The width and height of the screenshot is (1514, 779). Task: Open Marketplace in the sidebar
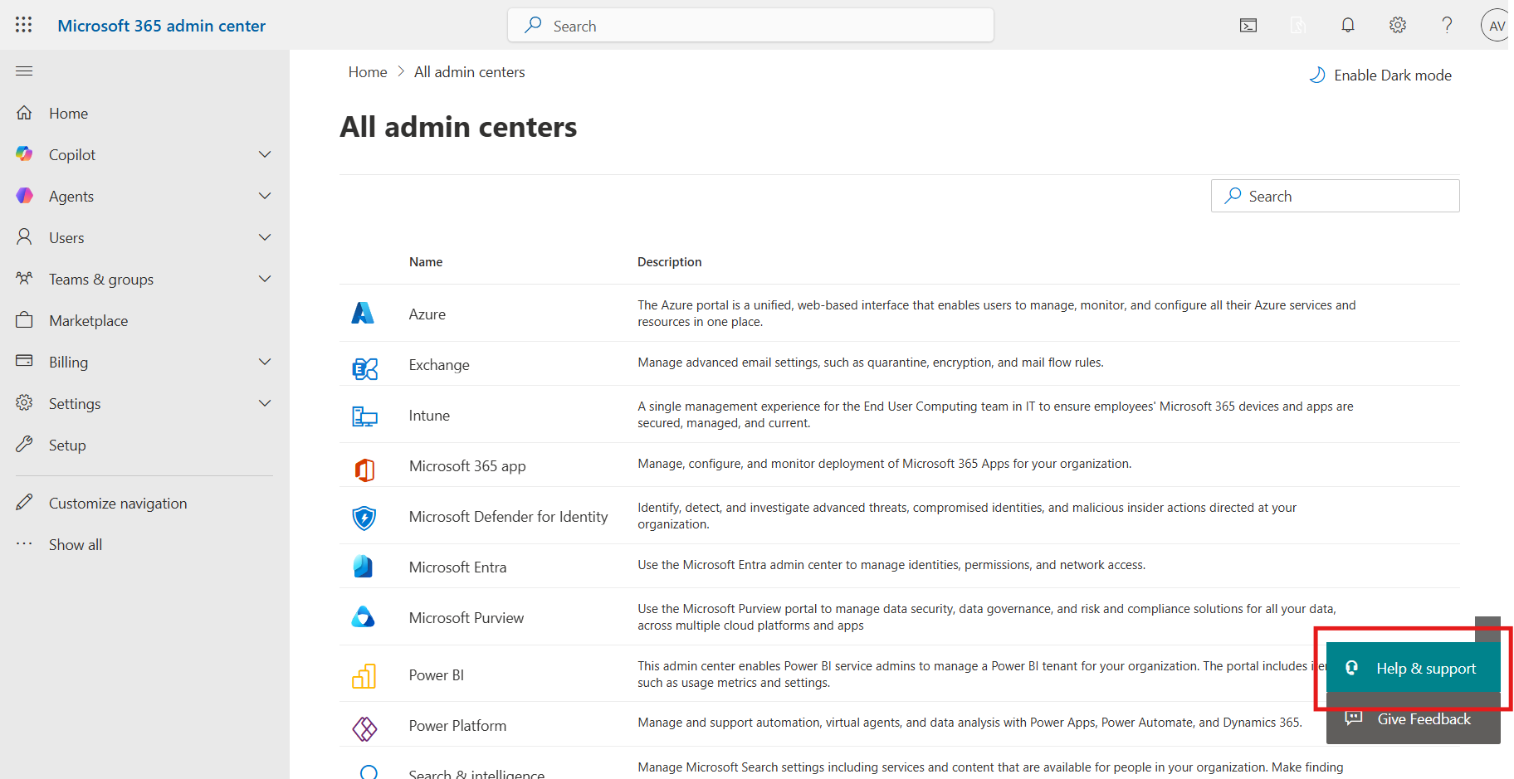pos(88,321)
